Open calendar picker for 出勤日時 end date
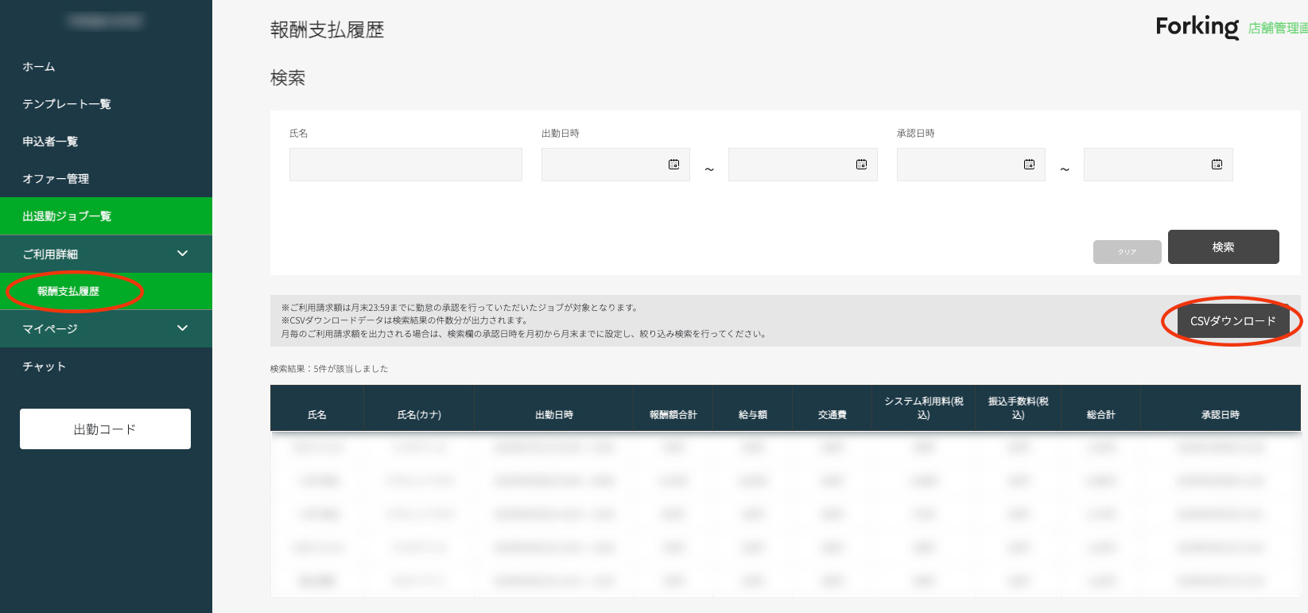The height and width of the screenshot is (613, 1308). pyautogui.click(x=861, y=165)
